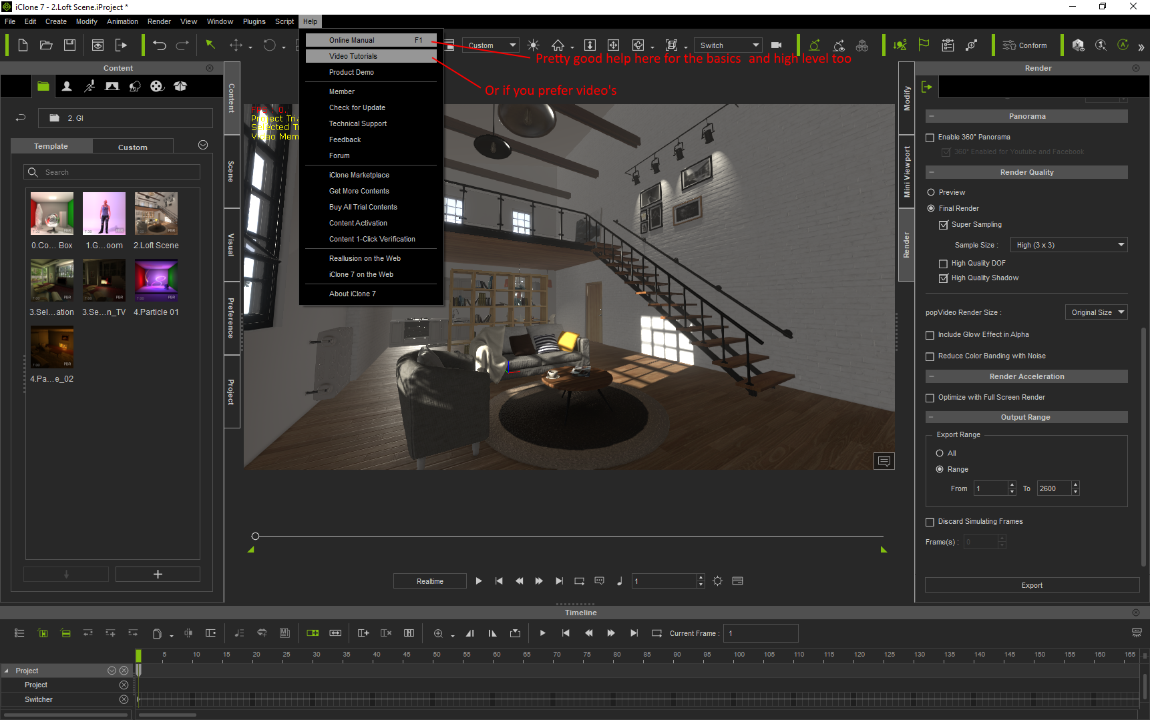Open the Realtime playback mode dropdown
Image resolution: width=1150 pixels, height=720 pixels.
429,581
